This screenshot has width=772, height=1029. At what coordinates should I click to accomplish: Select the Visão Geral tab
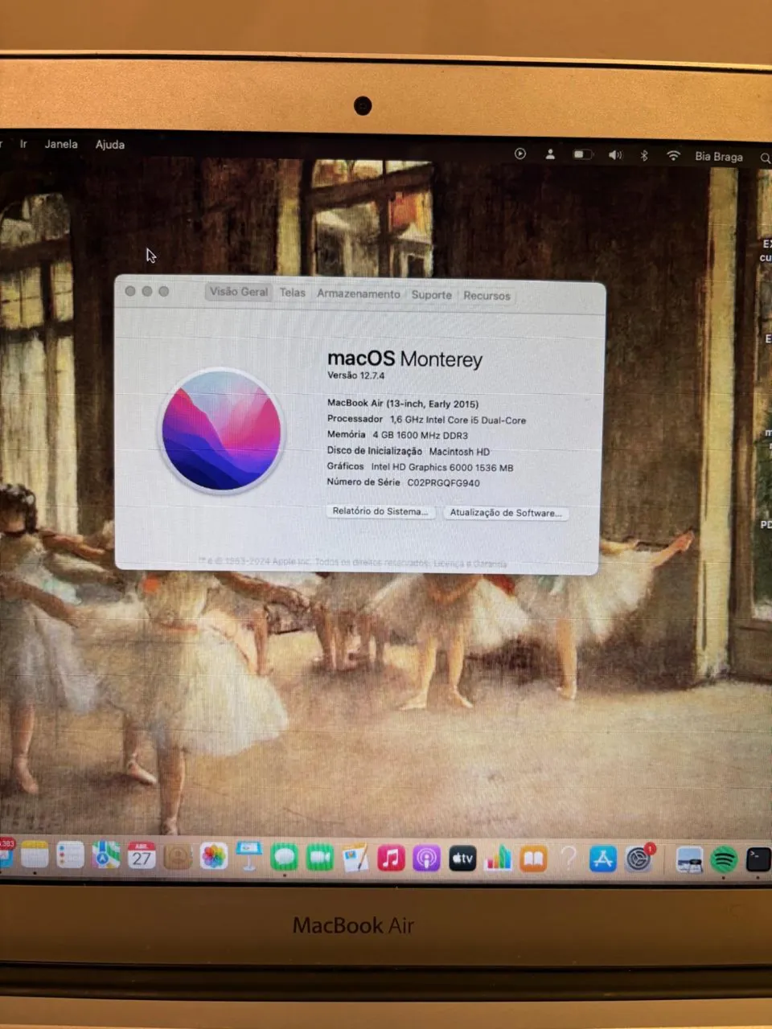[239, 292]
